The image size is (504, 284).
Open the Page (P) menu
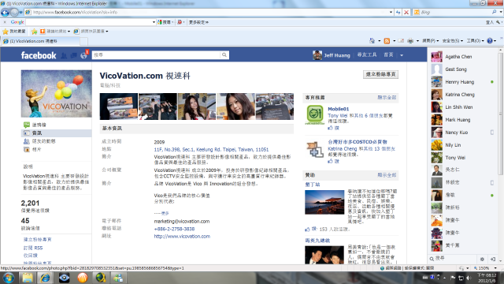click(431, 40)
